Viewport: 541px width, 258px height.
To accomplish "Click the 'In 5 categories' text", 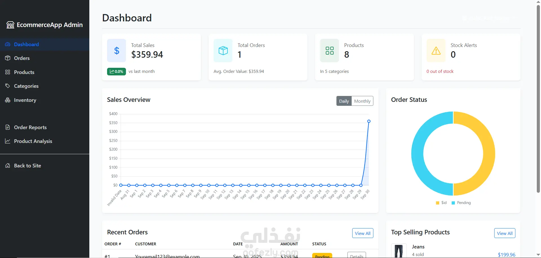I will point(334,71).
